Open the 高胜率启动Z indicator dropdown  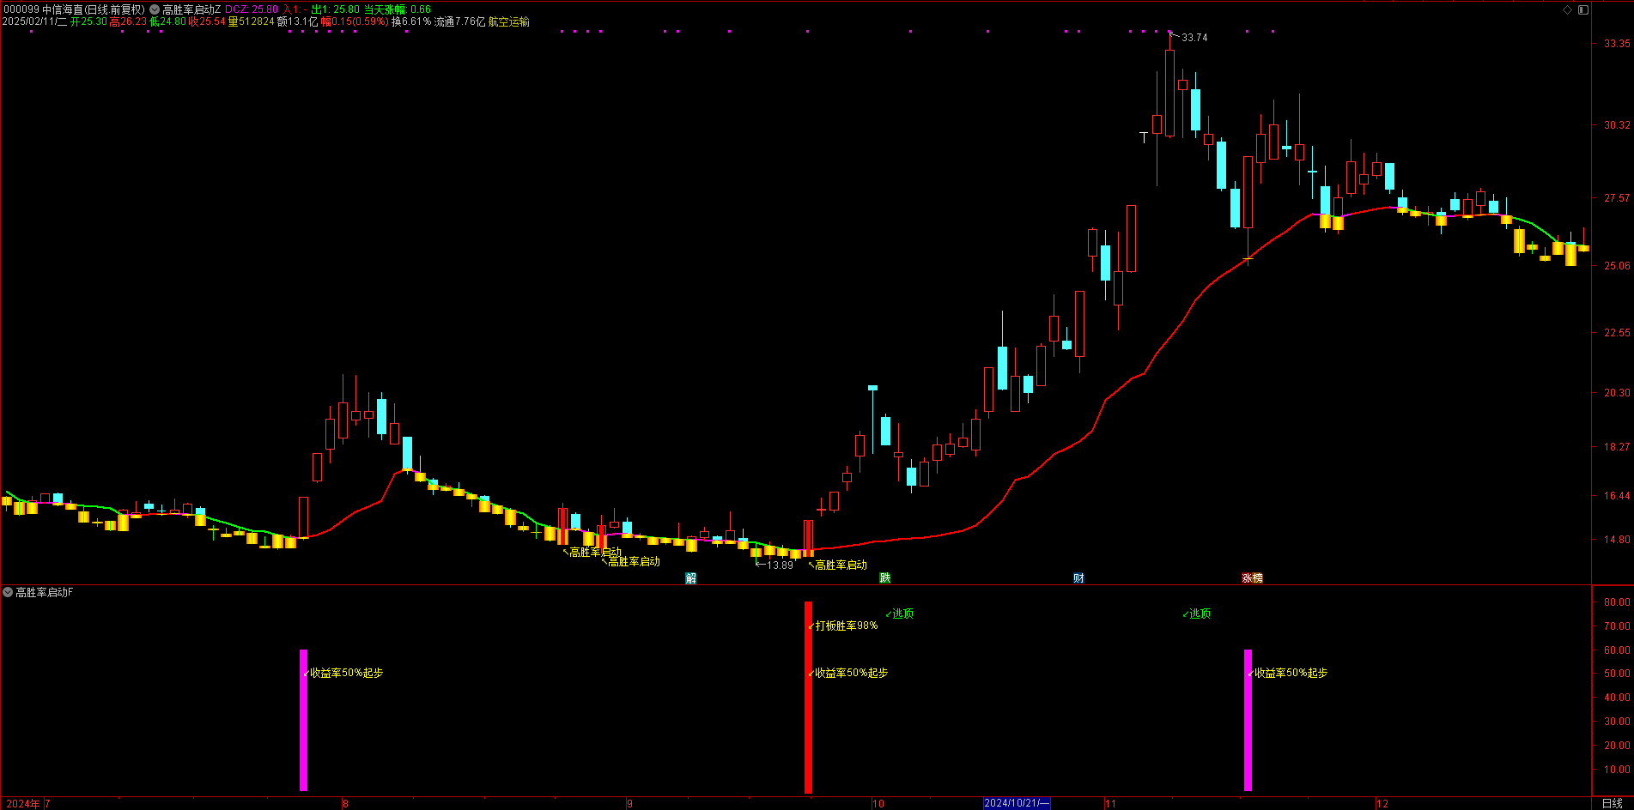(155, 9)
